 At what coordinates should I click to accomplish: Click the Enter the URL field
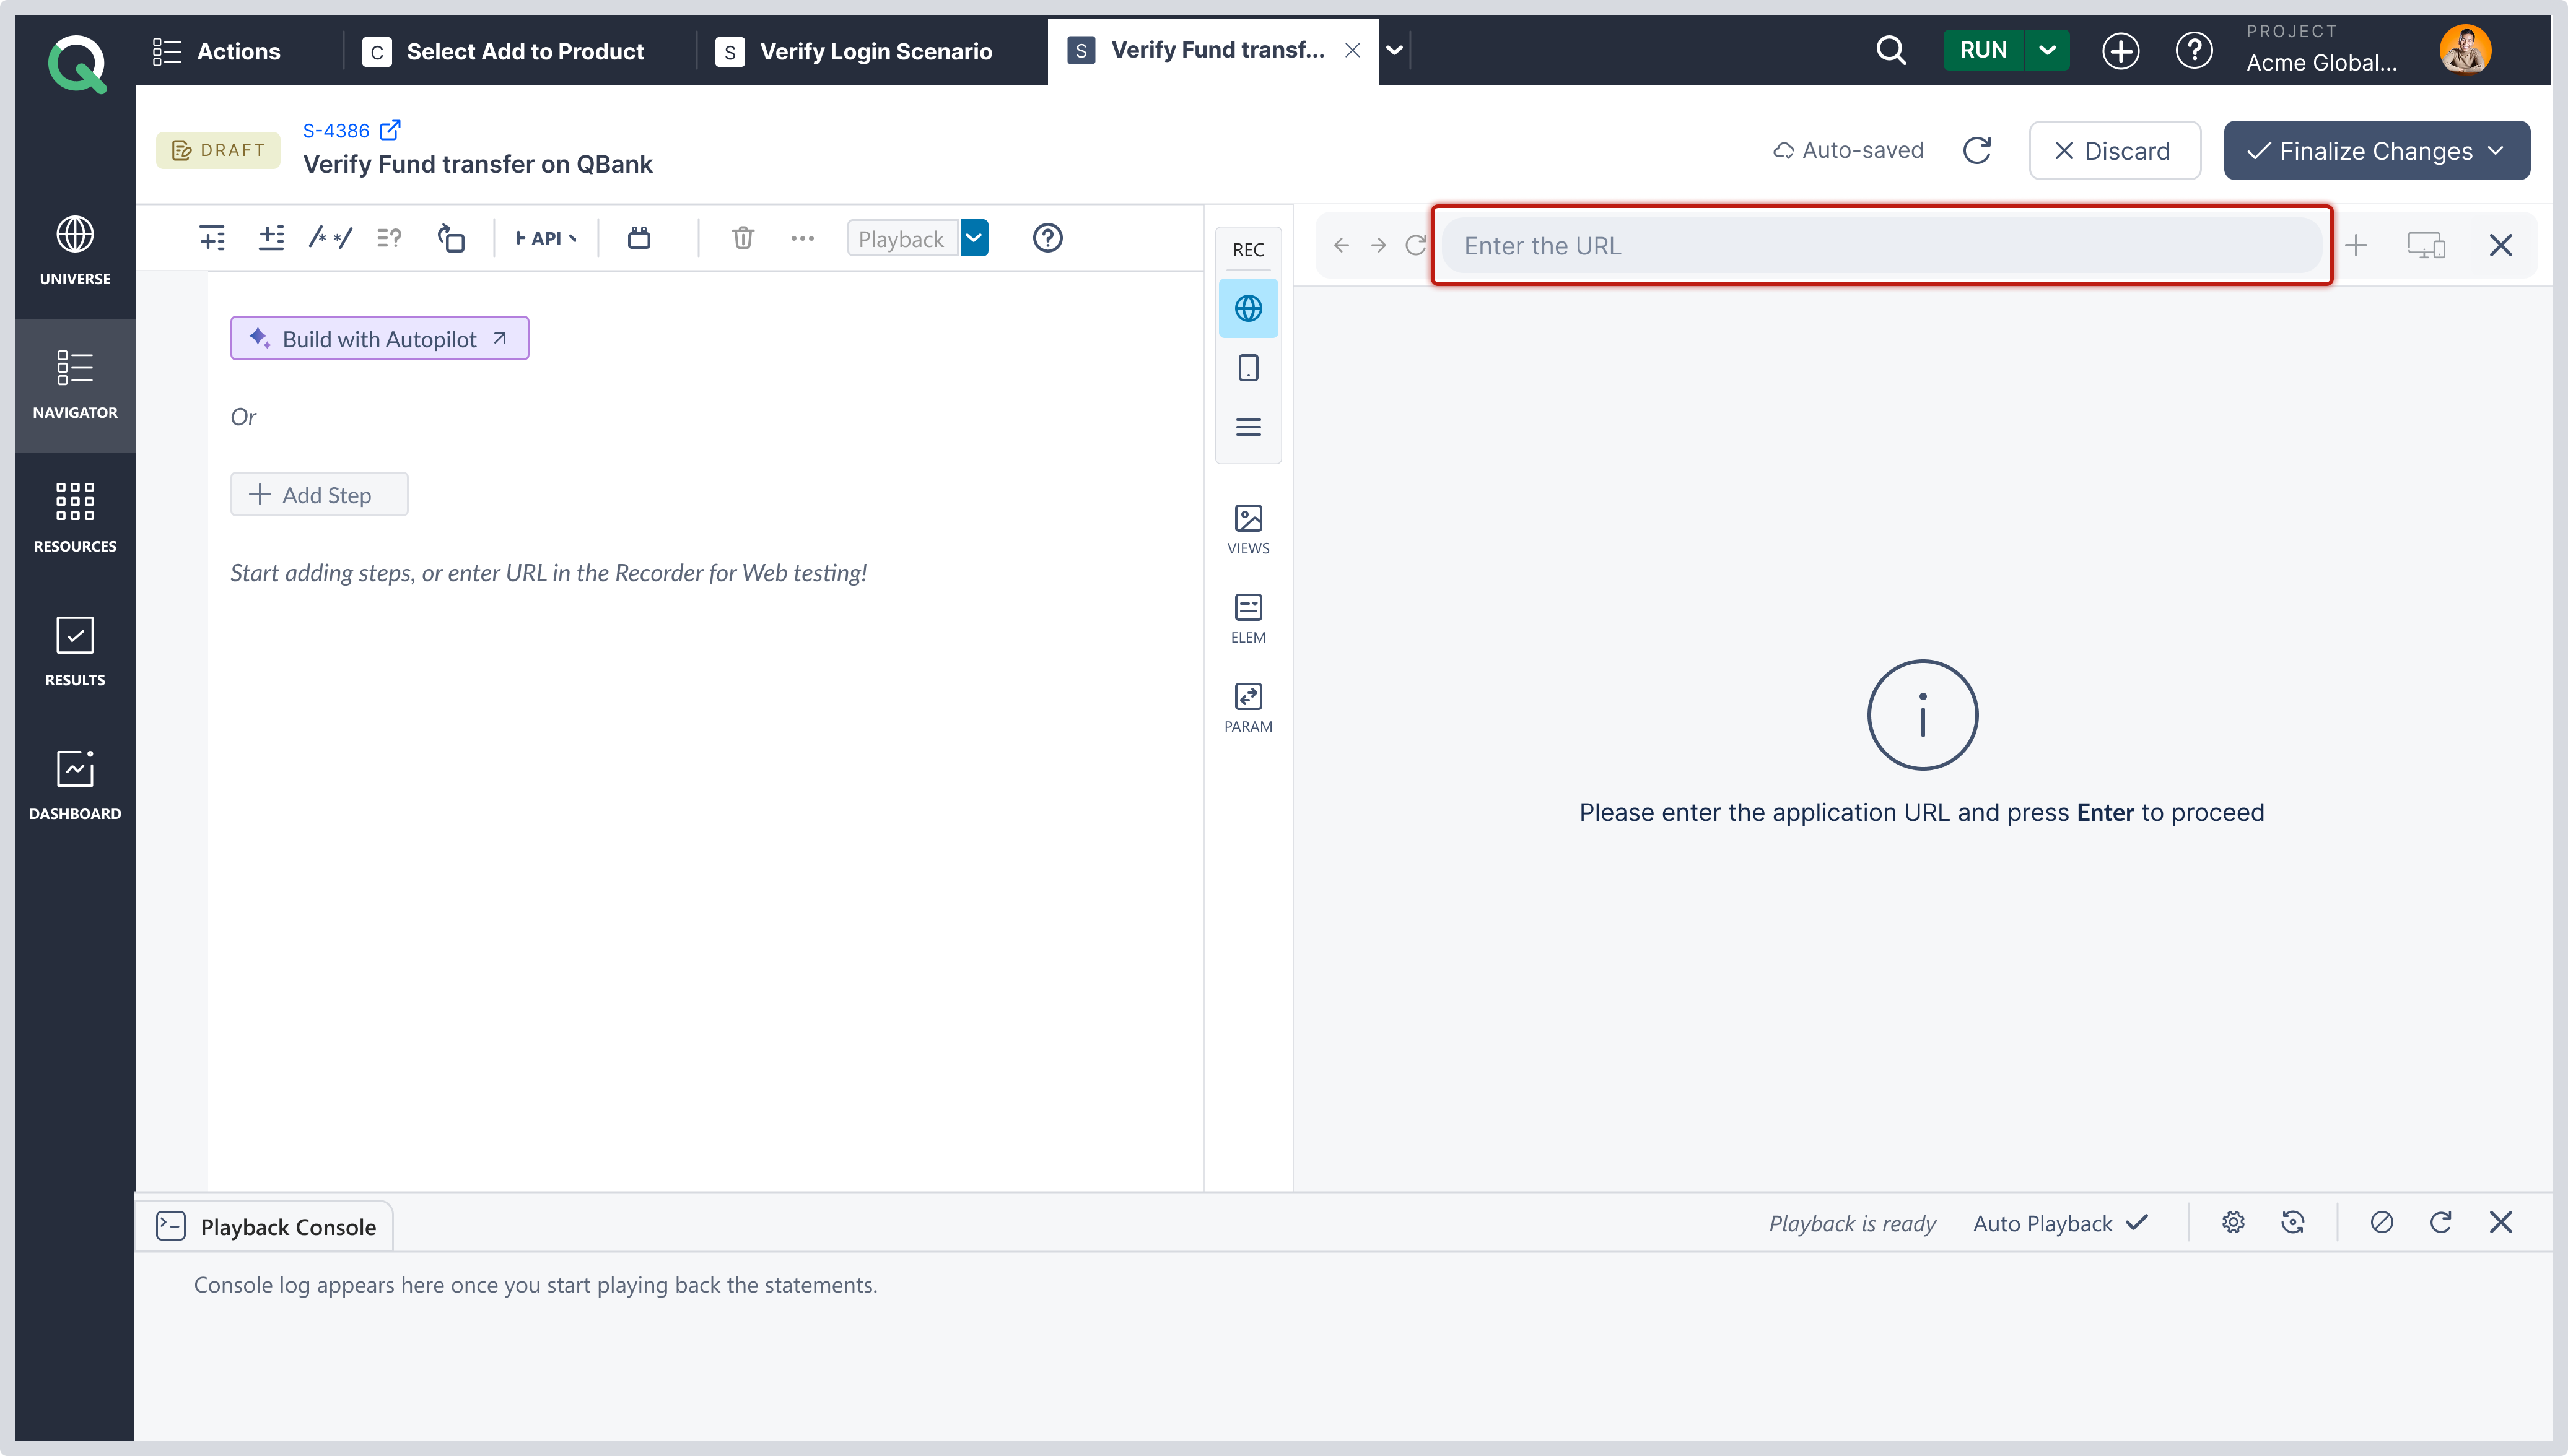point(1880,245)
